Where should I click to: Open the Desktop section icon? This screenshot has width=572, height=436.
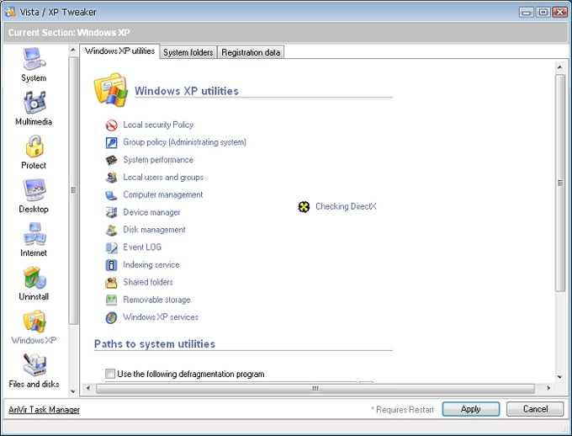[x=34, y=190]
